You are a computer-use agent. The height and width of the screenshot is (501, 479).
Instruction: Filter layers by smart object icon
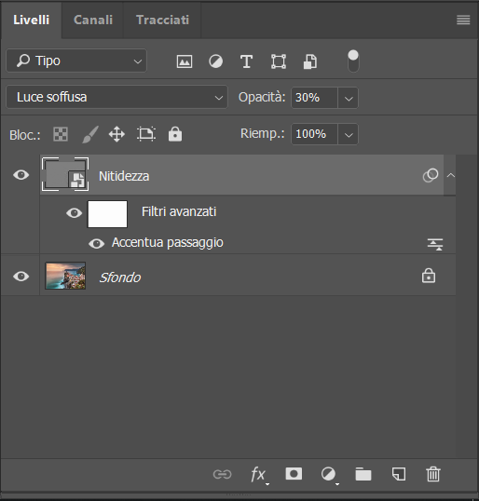tap(310, 61)
